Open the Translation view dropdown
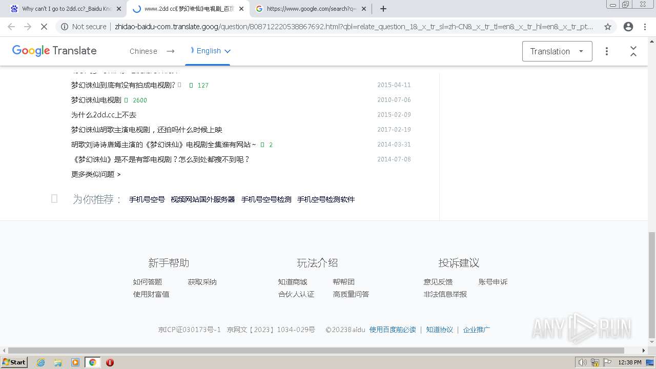 557,51
